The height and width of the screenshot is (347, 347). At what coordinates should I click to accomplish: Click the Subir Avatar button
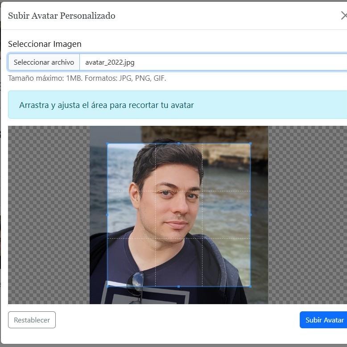pyautogui.click(x=323, y=320)
